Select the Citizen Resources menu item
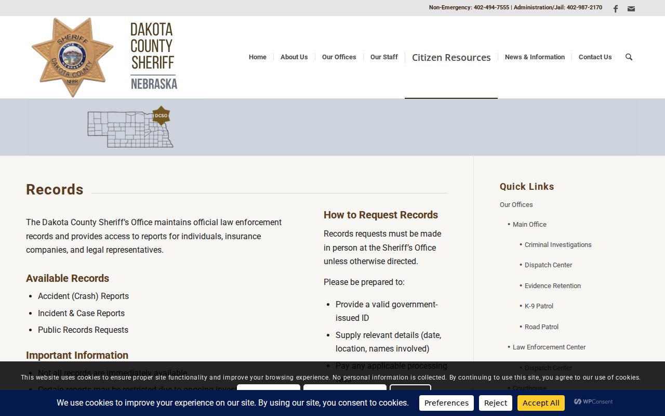The height and width of the screenshot is (416, 665). (451, 57)
